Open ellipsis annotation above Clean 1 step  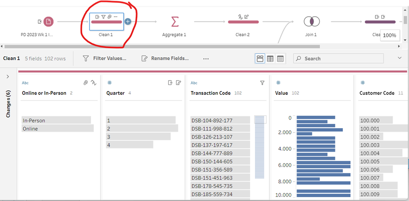tap(116, 17)
